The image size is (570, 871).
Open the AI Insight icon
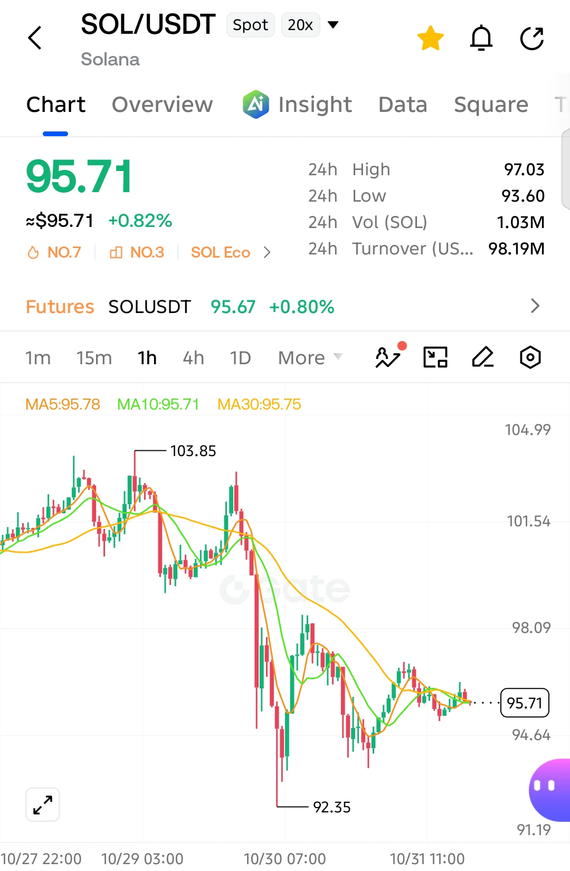(x=256, y=104)
